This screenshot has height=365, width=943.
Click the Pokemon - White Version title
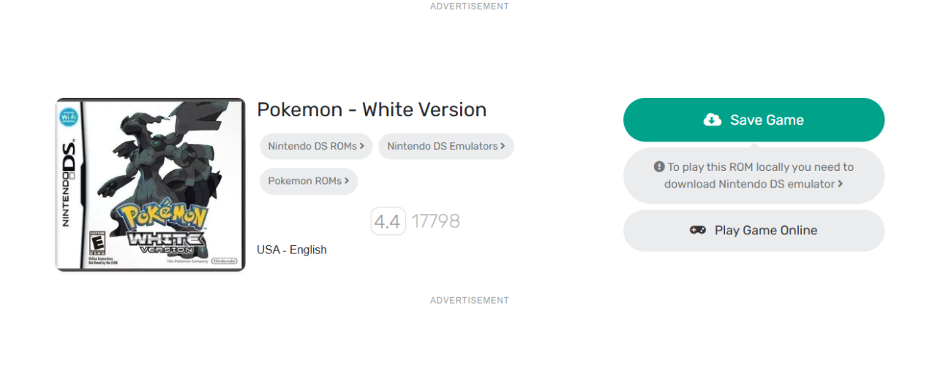pos(372,109)
